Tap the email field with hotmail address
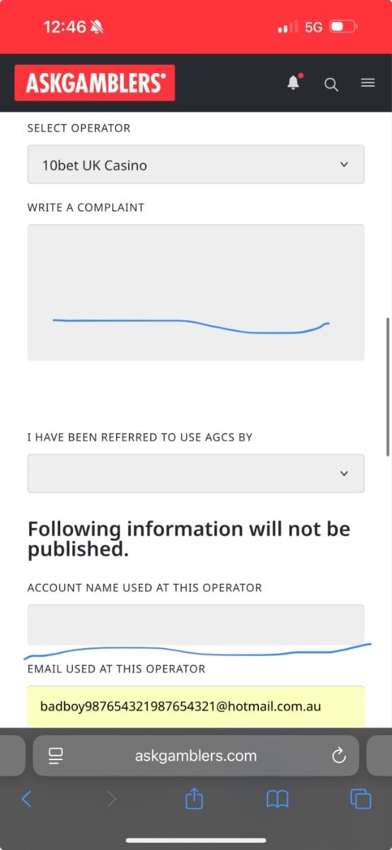Viewport: 392px width, 850px height. point(196,705)
